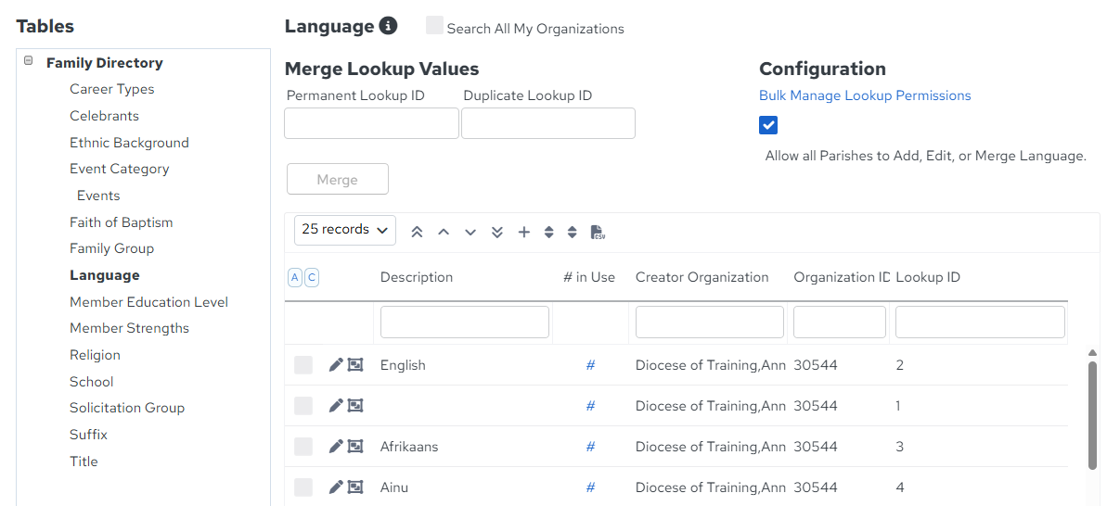Edit the Afrikaans row with the pencil icon
The image size is (1107, 506).
(336, 446)
